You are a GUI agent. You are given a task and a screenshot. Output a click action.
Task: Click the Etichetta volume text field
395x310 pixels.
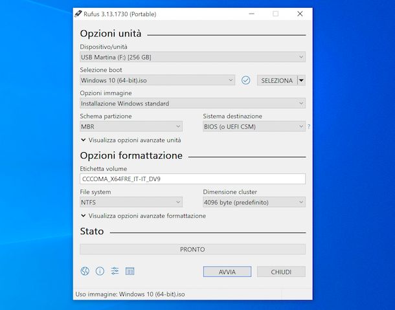coord(192,179)
